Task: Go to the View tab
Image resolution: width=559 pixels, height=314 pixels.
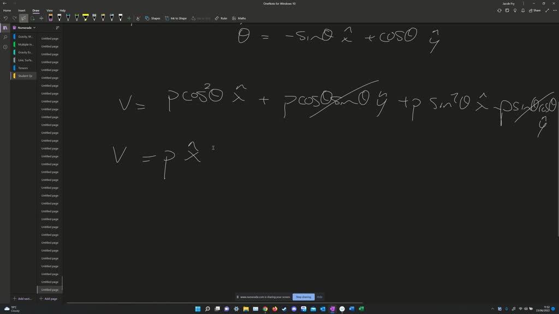Action: click(50, 10)
